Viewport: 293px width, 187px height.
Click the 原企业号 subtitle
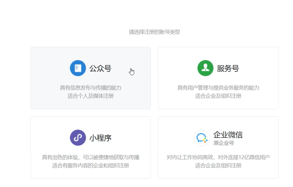(x=224, y=143)
